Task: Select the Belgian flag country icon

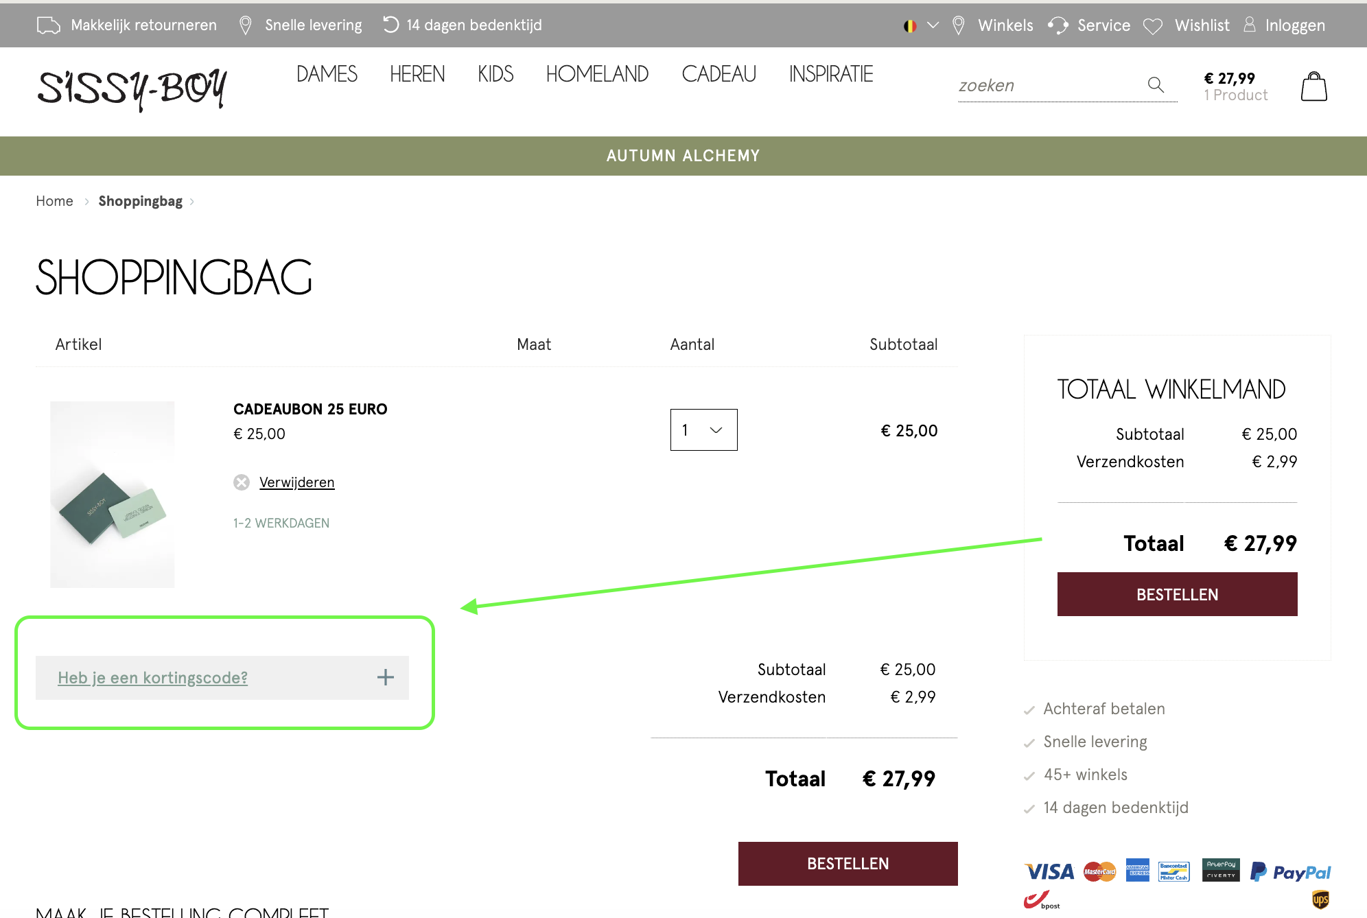Action: coord(910,26)
